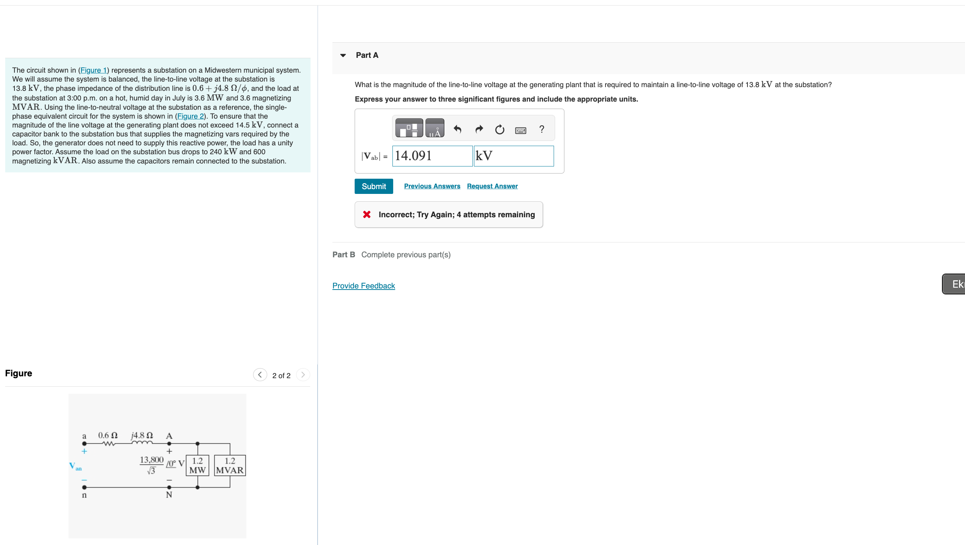This screenshot has width=965, height=545.
Task: Go to next figure arrow
Action: (303, 374)
